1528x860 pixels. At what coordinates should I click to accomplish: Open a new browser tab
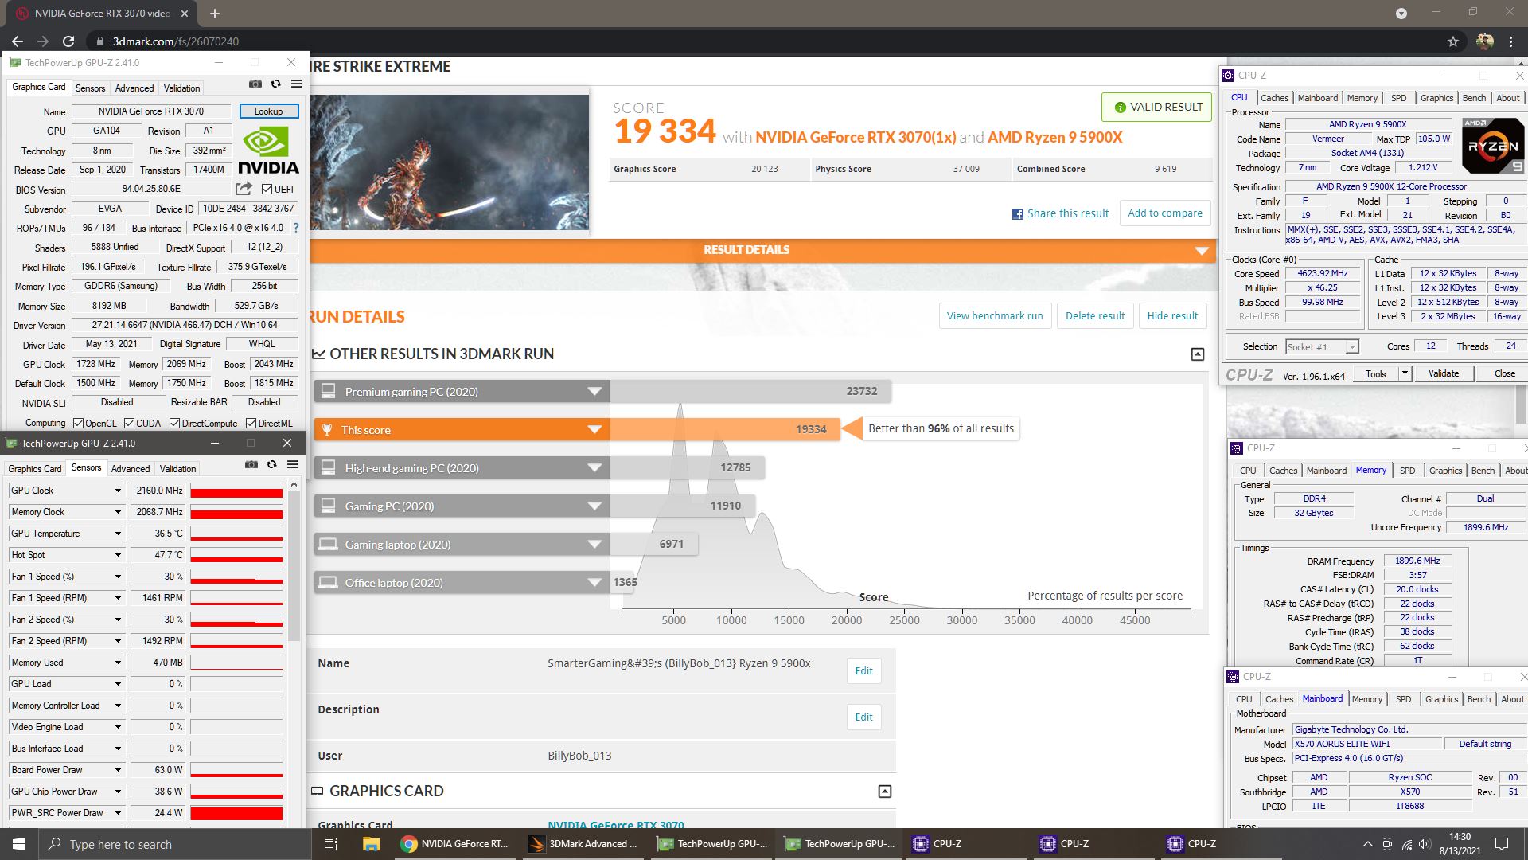(214, 13)
